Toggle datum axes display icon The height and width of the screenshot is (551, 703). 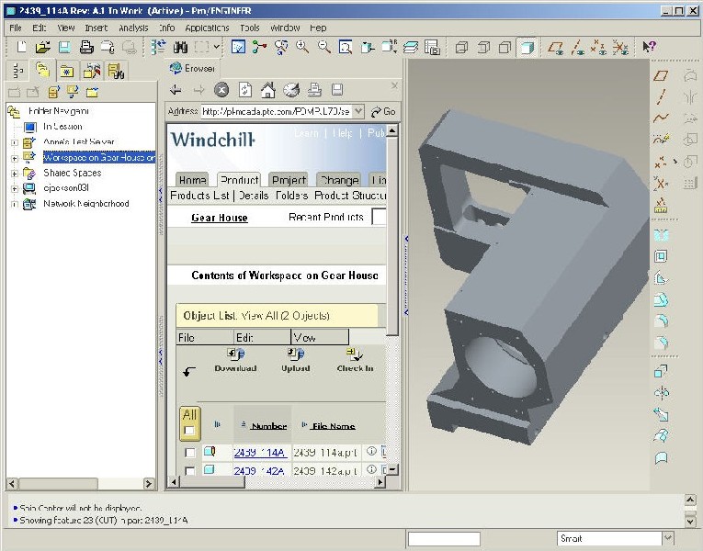click(x=577, y=47)
